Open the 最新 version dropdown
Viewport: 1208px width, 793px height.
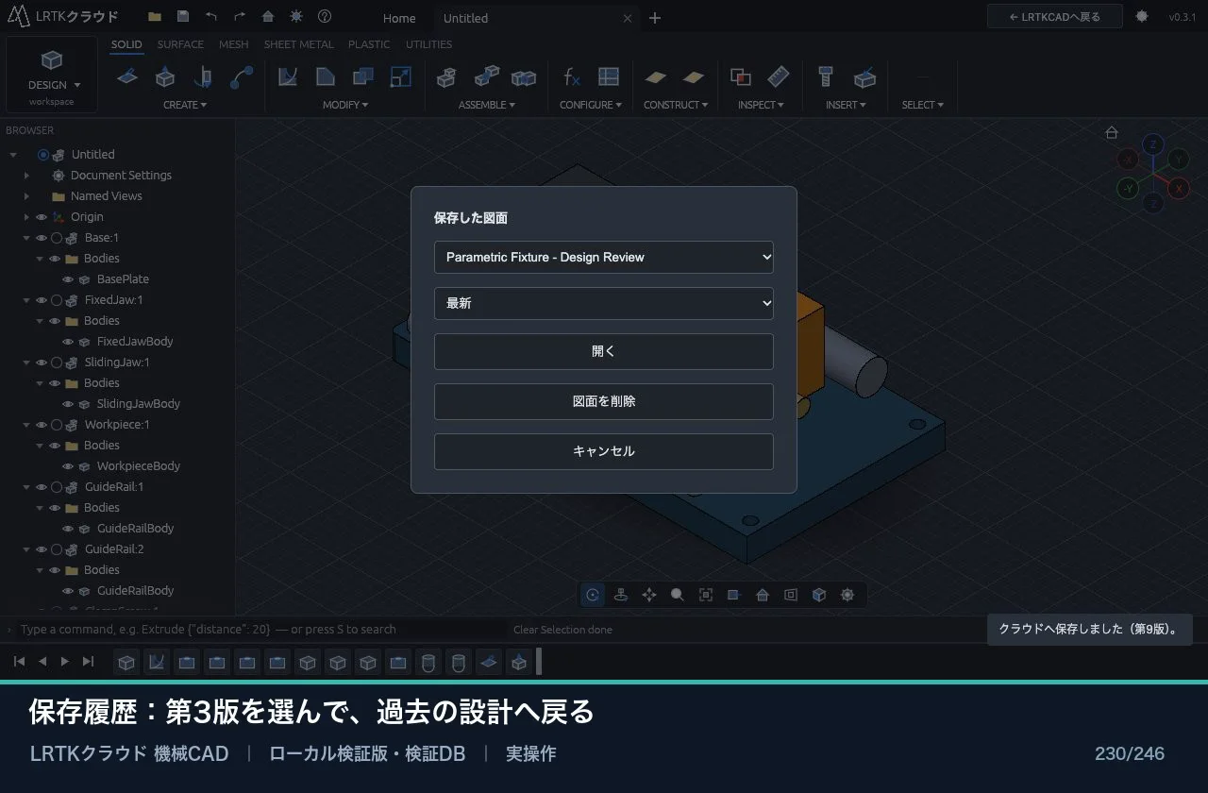(604, 303)
